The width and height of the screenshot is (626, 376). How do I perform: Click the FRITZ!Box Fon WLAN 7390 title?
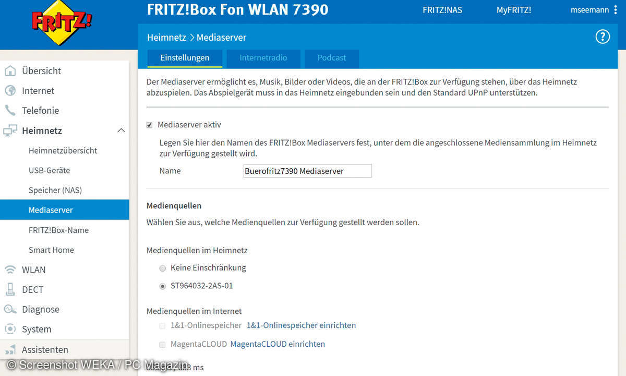coord(238,9)
